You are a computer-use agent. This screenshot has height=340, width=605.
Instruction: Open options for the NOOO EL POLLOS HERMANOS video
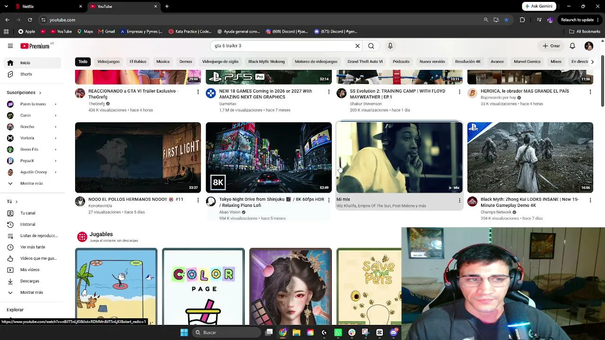pyautogui.click(x=198, y=200)
